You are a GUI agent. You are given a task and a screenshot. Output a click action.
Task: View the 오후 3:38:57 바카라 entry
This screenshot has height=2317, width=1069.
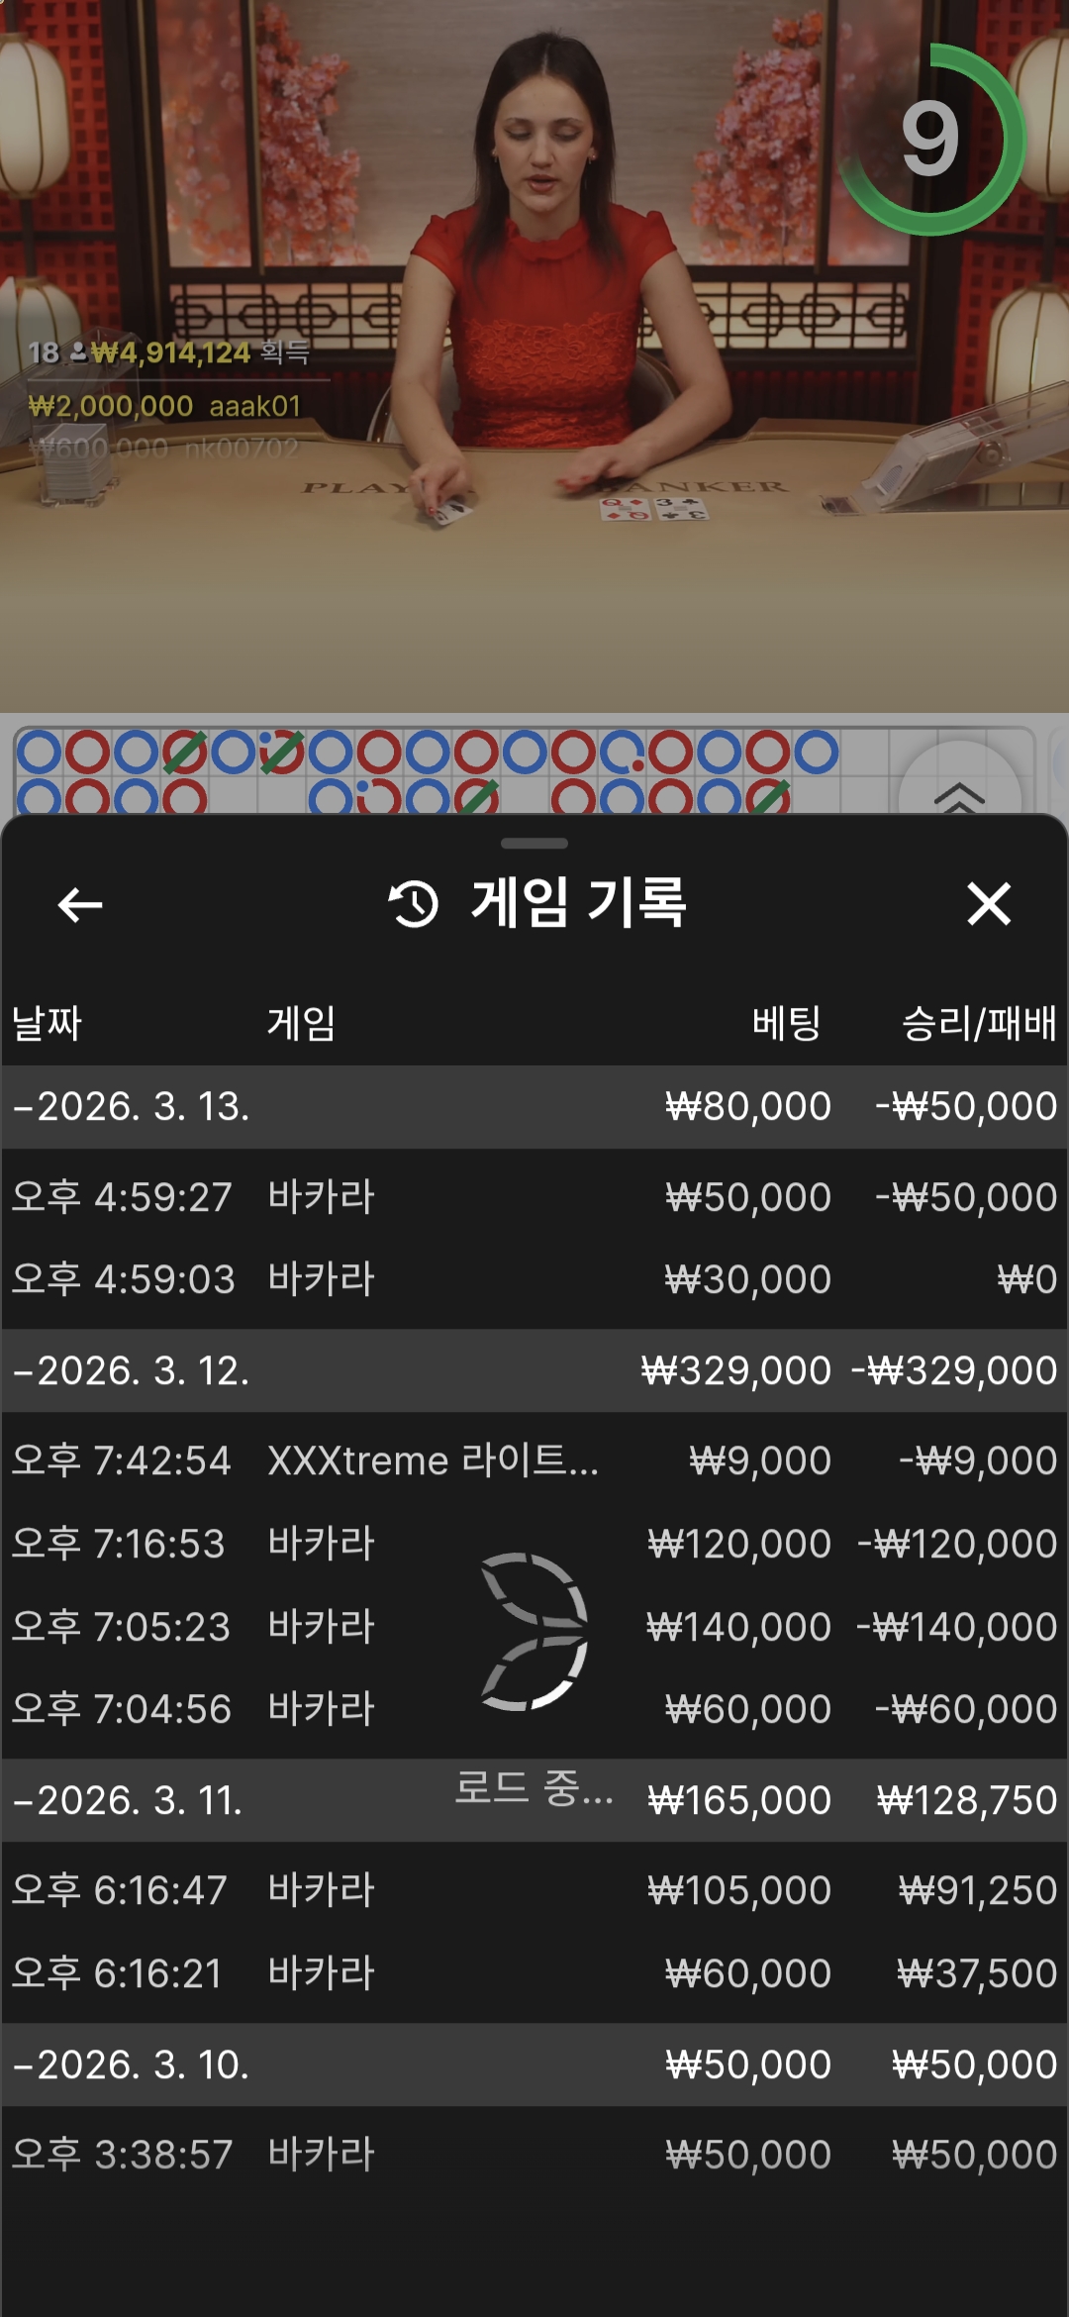tap(534, 2155)
